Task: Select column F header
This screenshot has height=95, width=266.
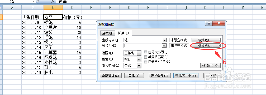Action: coord(110,7)
